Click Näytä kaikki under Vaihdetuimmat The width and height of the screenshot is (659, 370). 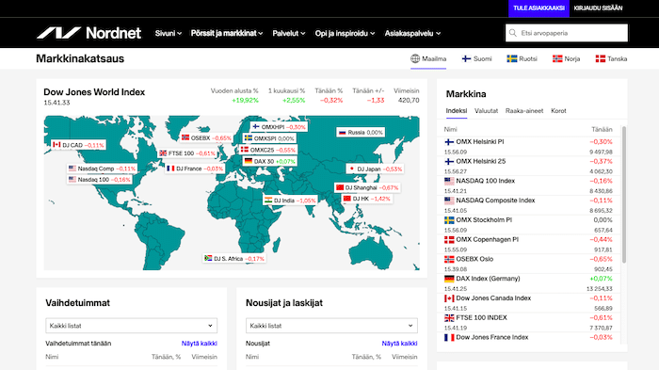tap(200, 343)
